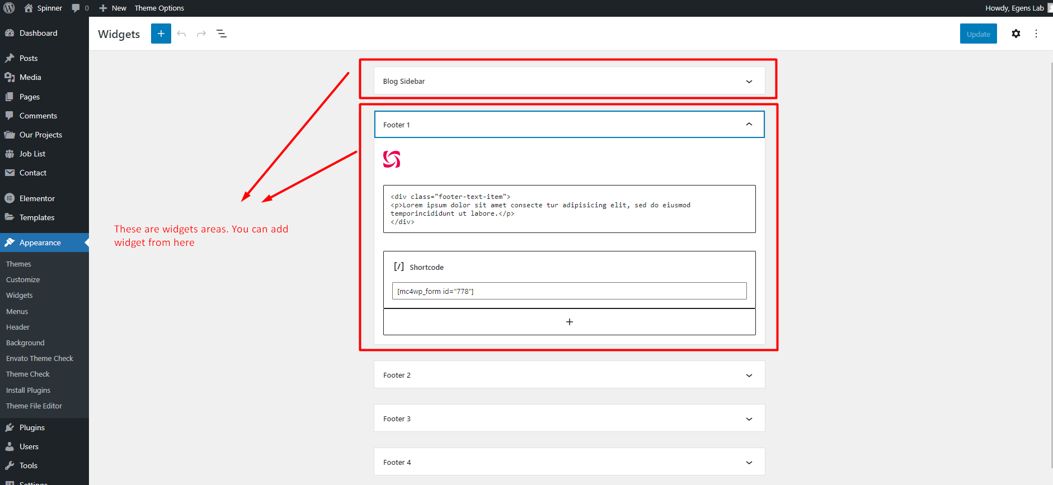
Task: Click the Users icon in sidebar
Action: (10, 446)
